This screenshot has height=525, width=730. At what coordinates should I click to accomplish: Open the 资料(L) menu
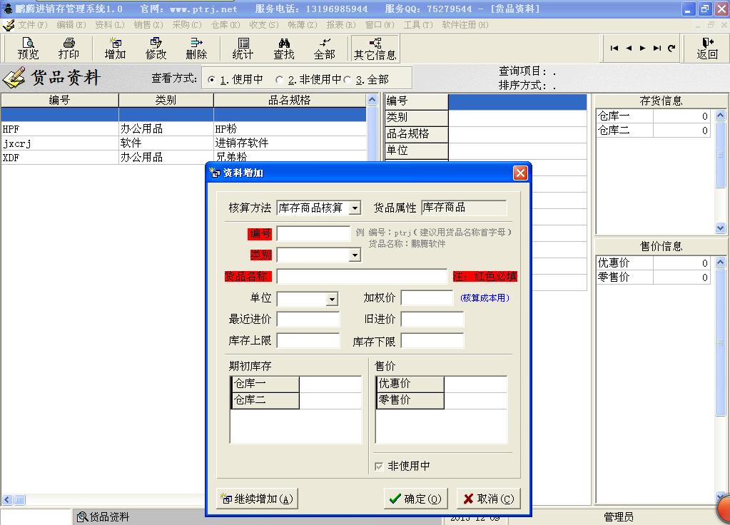tap(109, 25)
